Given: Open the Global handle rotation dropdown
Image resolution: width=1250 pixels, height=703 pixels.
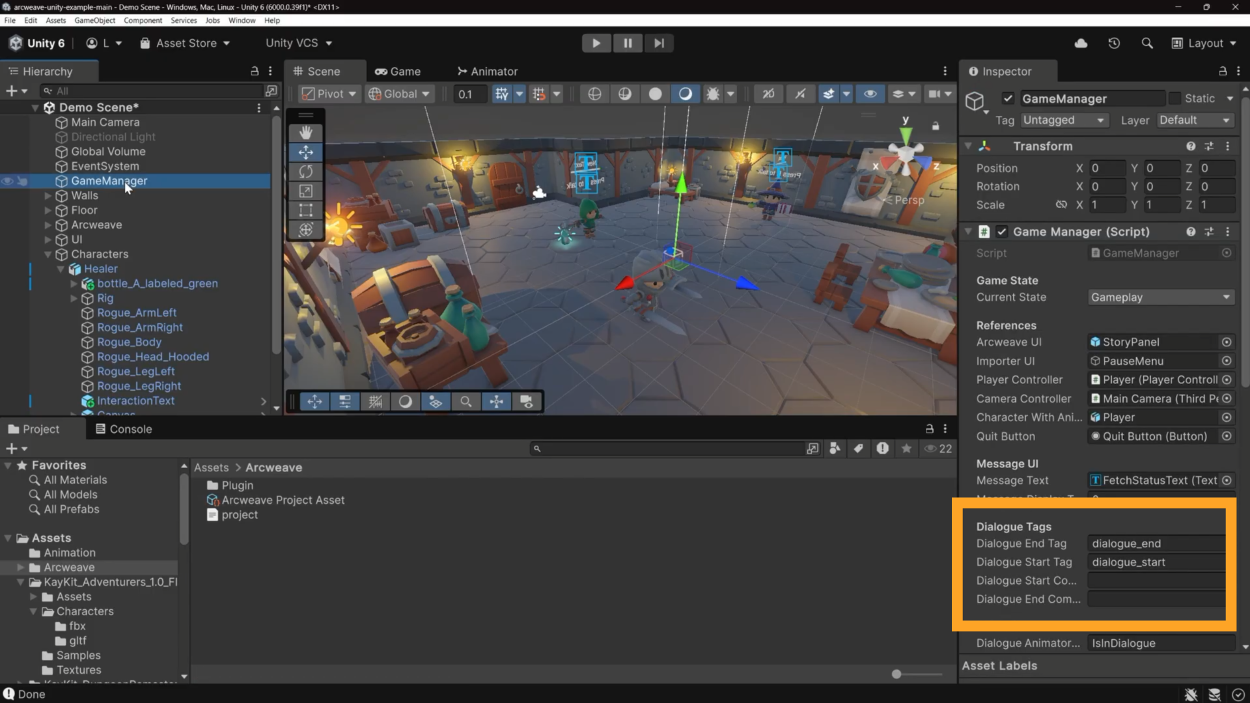Looking at the screenshot, I should pos(400,94).
